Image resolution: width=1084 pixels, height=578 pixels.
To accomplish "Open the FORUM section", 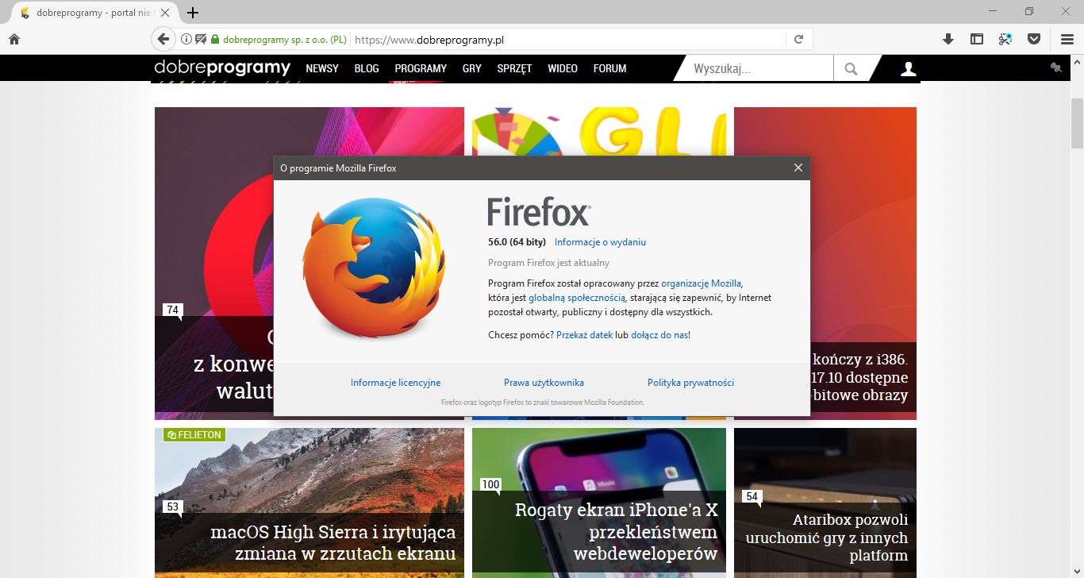I will tap(610, 68).
